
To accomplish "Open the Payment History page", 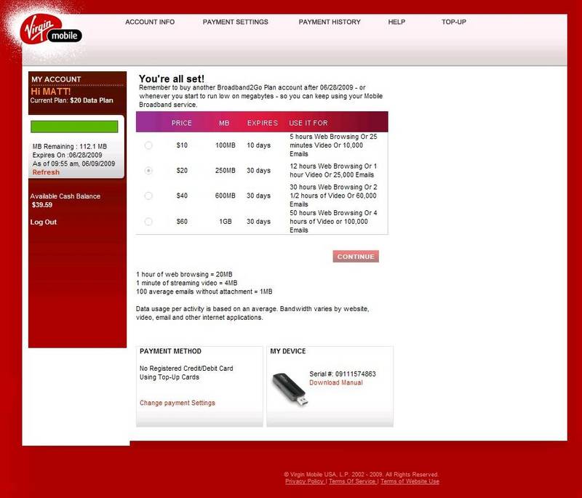I will 329,22.
